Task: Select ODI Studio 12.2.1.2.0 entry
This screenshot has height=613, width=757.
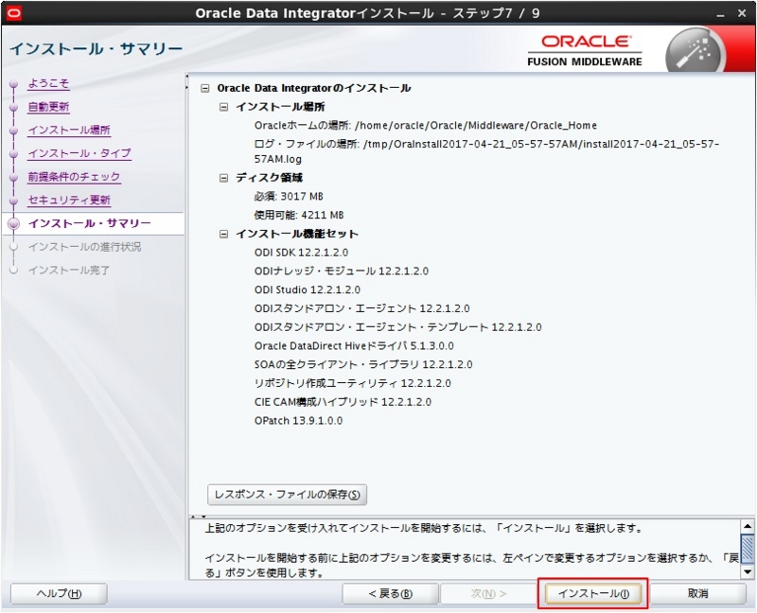Action: [x=307, y=290]
